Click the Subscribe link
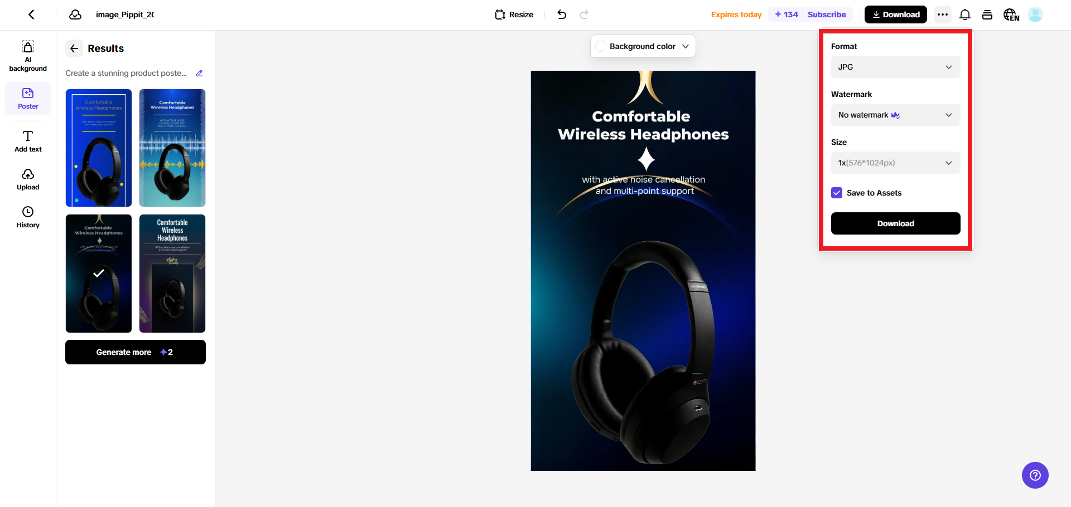The image size is (1071, 507). click(827, 14)
